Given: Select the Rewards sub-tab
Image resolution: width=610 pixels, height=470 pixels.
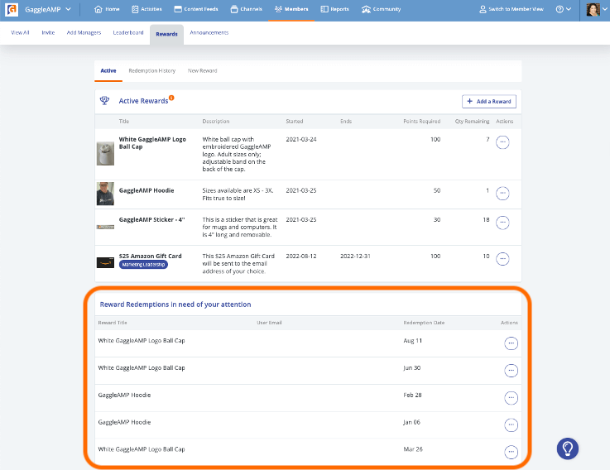Looking at the screenshot, I should 167,34.
